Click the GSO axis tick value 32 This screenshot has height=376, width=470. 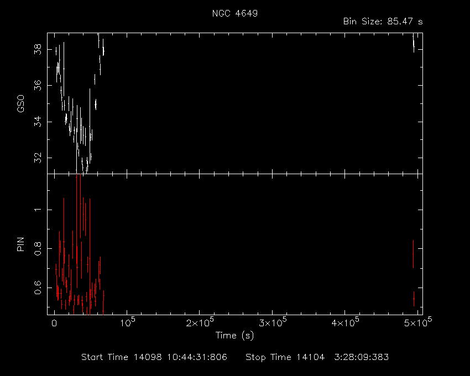(x=38, y=158)
